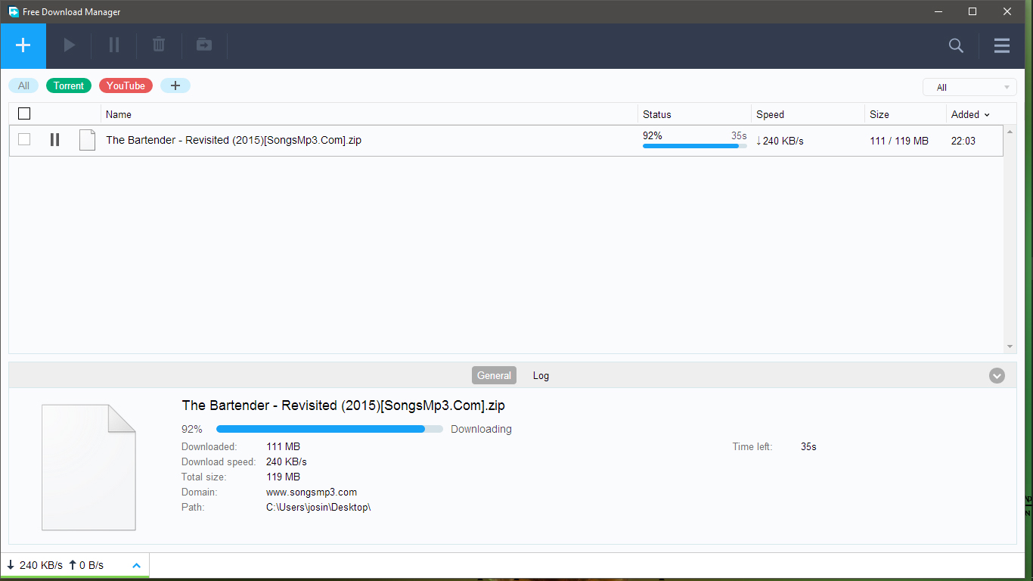Click the file icon in the Bartender row
The width and height of the screenshot is (1033, 581).
[x=88, y=140]
